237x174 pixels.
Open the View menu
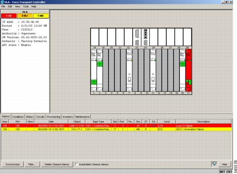tap(17, 6)
